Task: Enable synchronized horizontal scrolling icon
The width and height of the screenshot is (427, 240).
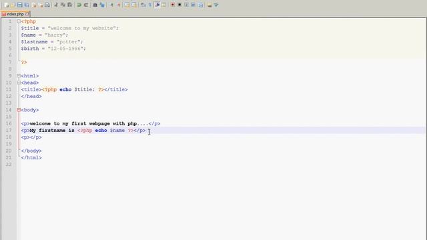Action: [x=134, y=5]
